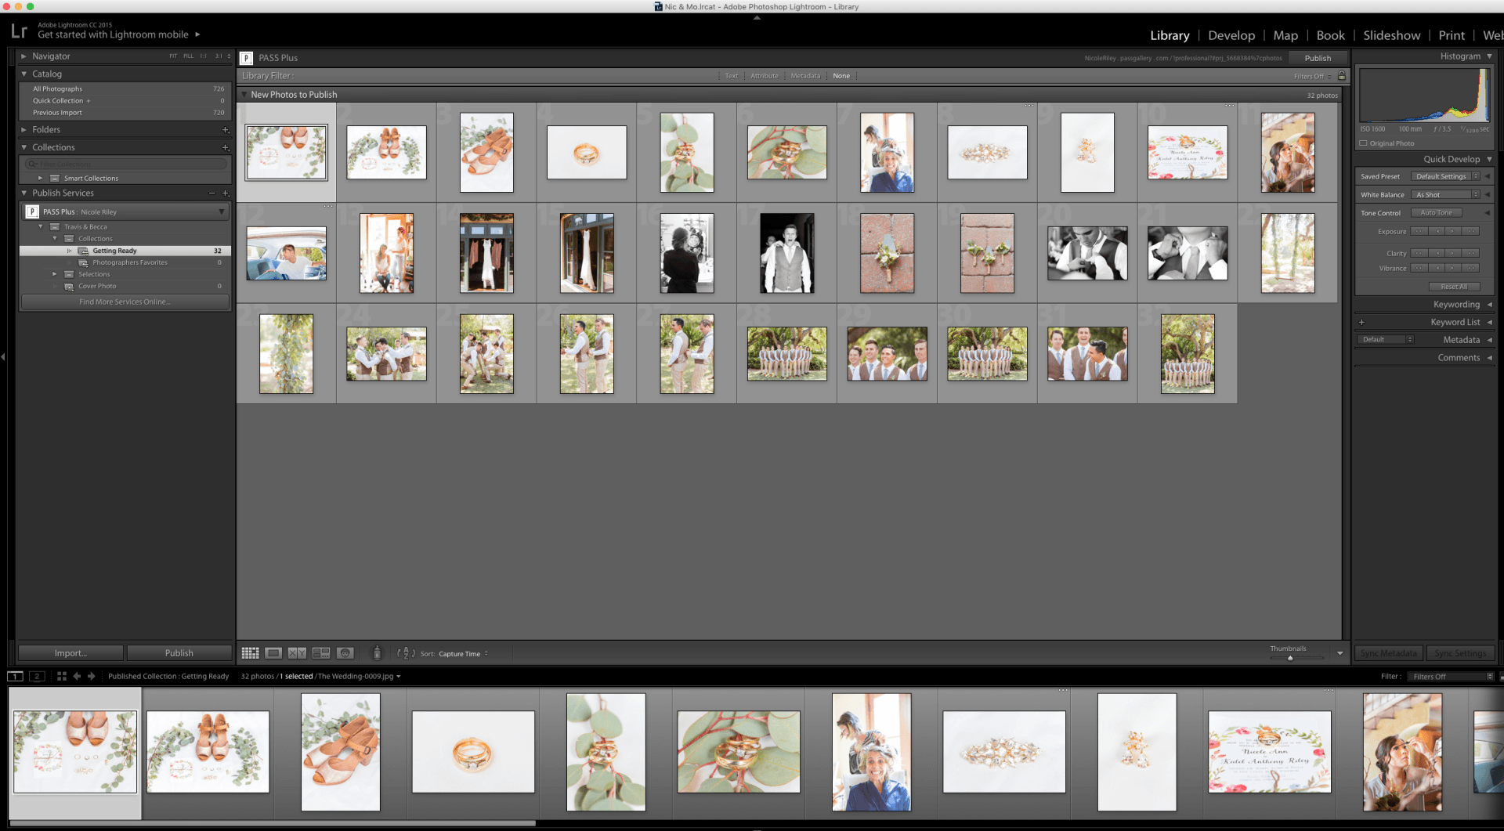Open the Slideshow module
The image size is (1504, 831).
(x=1391, y=35)
